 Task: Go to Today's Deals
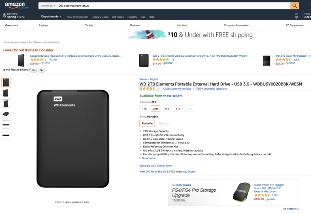pyautogui.click(x=100, y=17)
